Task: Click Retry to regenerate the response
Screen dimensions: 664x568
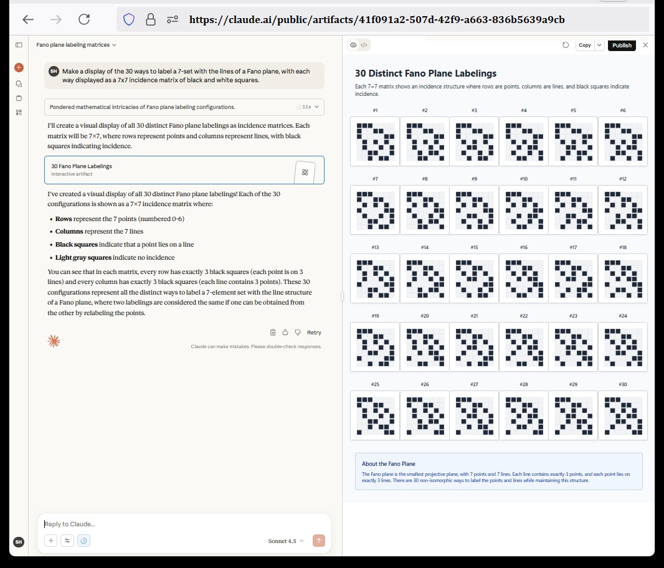Action: coord(314,333)
